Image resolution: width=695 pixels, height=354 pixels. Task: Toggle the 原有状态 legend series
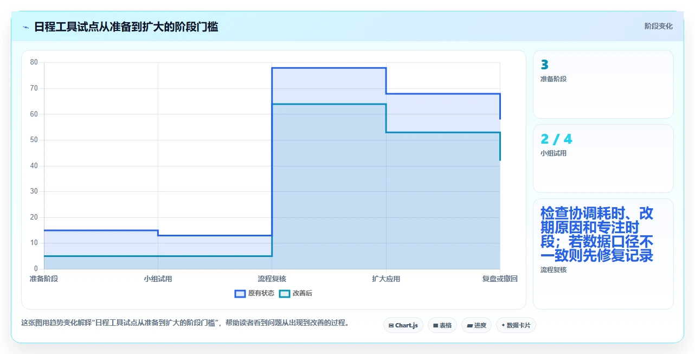coord(254,293)
